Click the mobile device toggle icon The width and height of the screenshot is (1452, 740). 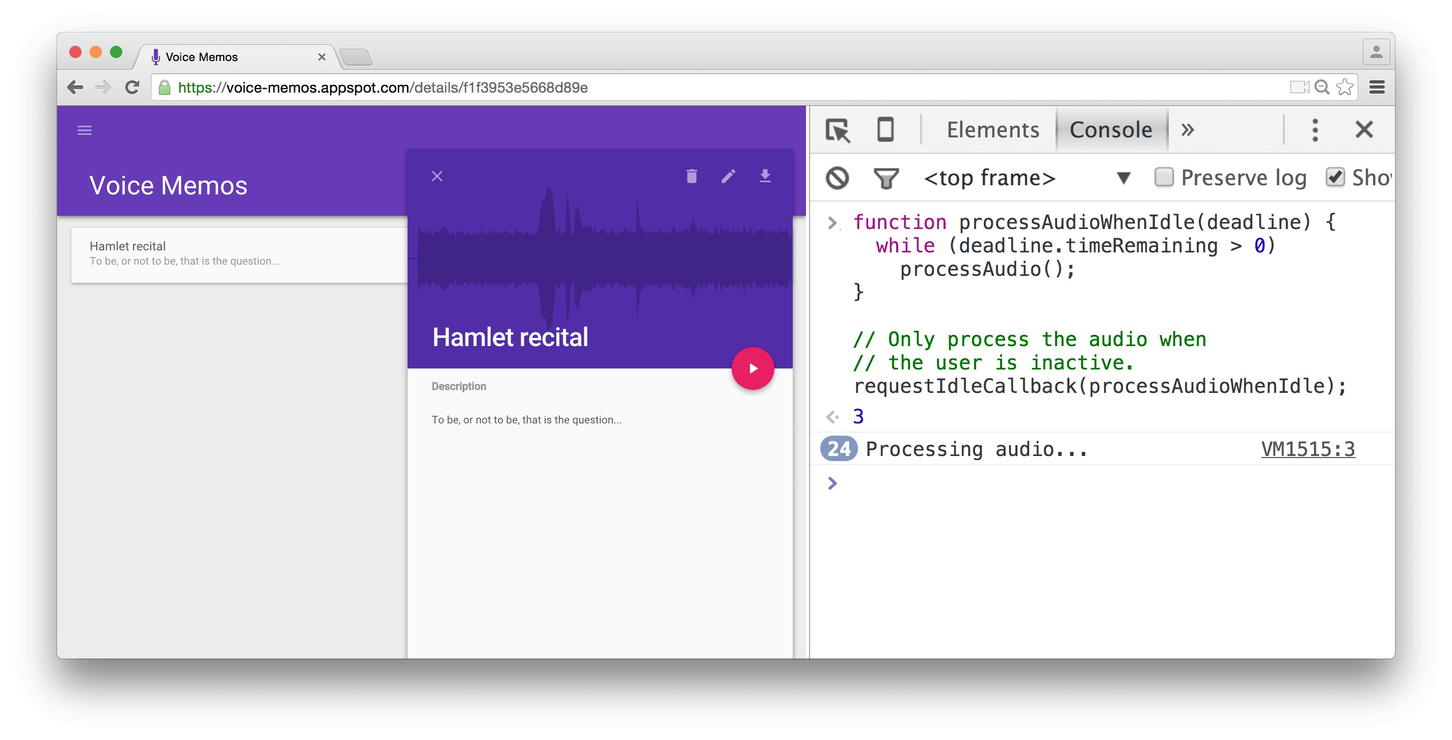coord(884,129)
